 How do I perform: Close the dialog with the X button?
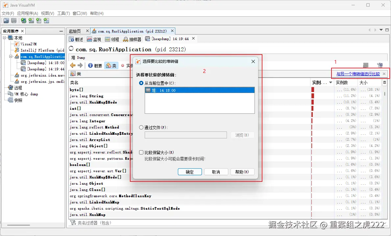pos(253,61)
